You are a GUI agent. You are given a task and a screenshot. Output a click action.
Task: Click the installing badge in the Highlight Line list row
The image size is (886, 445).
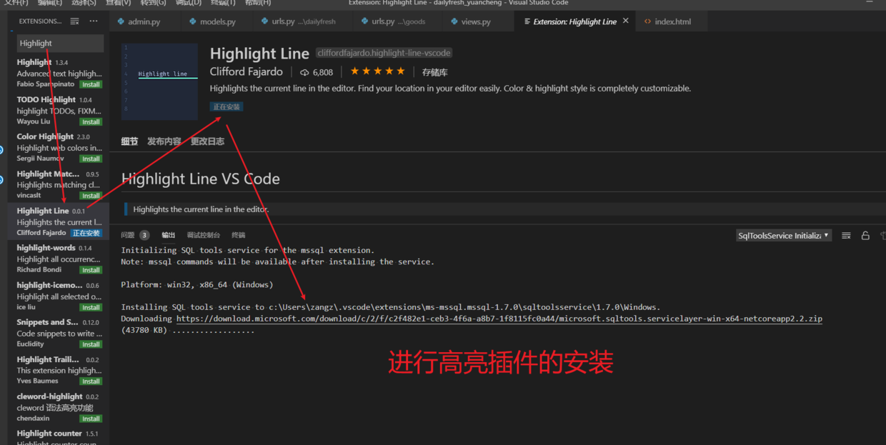tap(86, 233)
